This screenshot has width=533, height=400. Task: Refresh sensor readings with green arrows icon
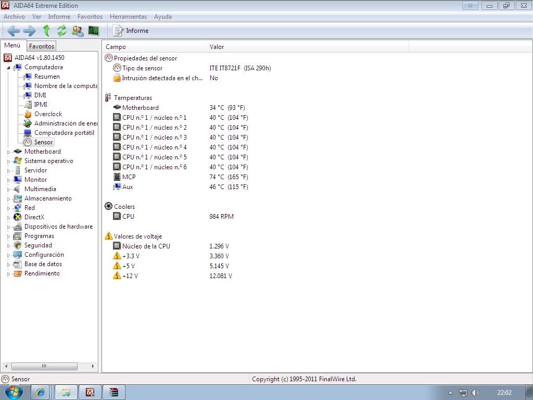point(62,31)
